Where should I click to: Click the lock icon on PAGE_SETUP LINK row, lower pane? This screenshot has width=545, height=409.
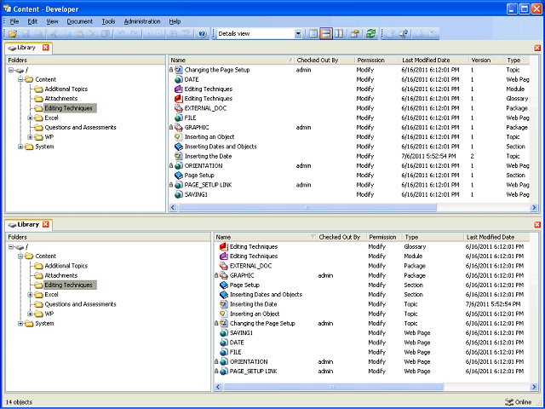(216, 372)
